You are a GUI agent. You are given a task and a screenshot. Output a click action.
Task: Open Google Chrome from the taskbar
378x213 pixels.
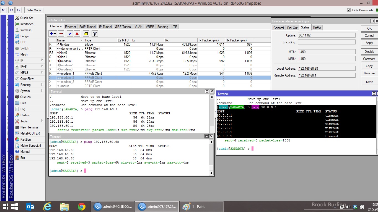[81, 207]
